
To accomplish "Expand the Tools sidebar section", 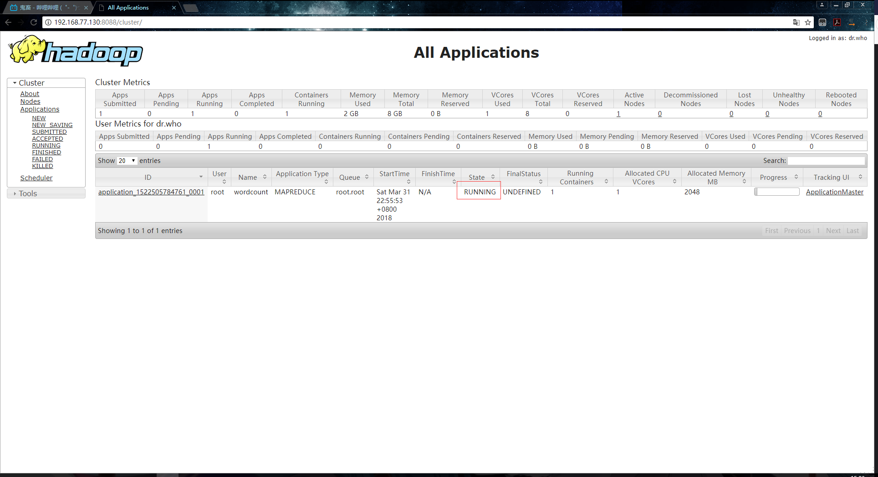I will [x=46, y=193].
